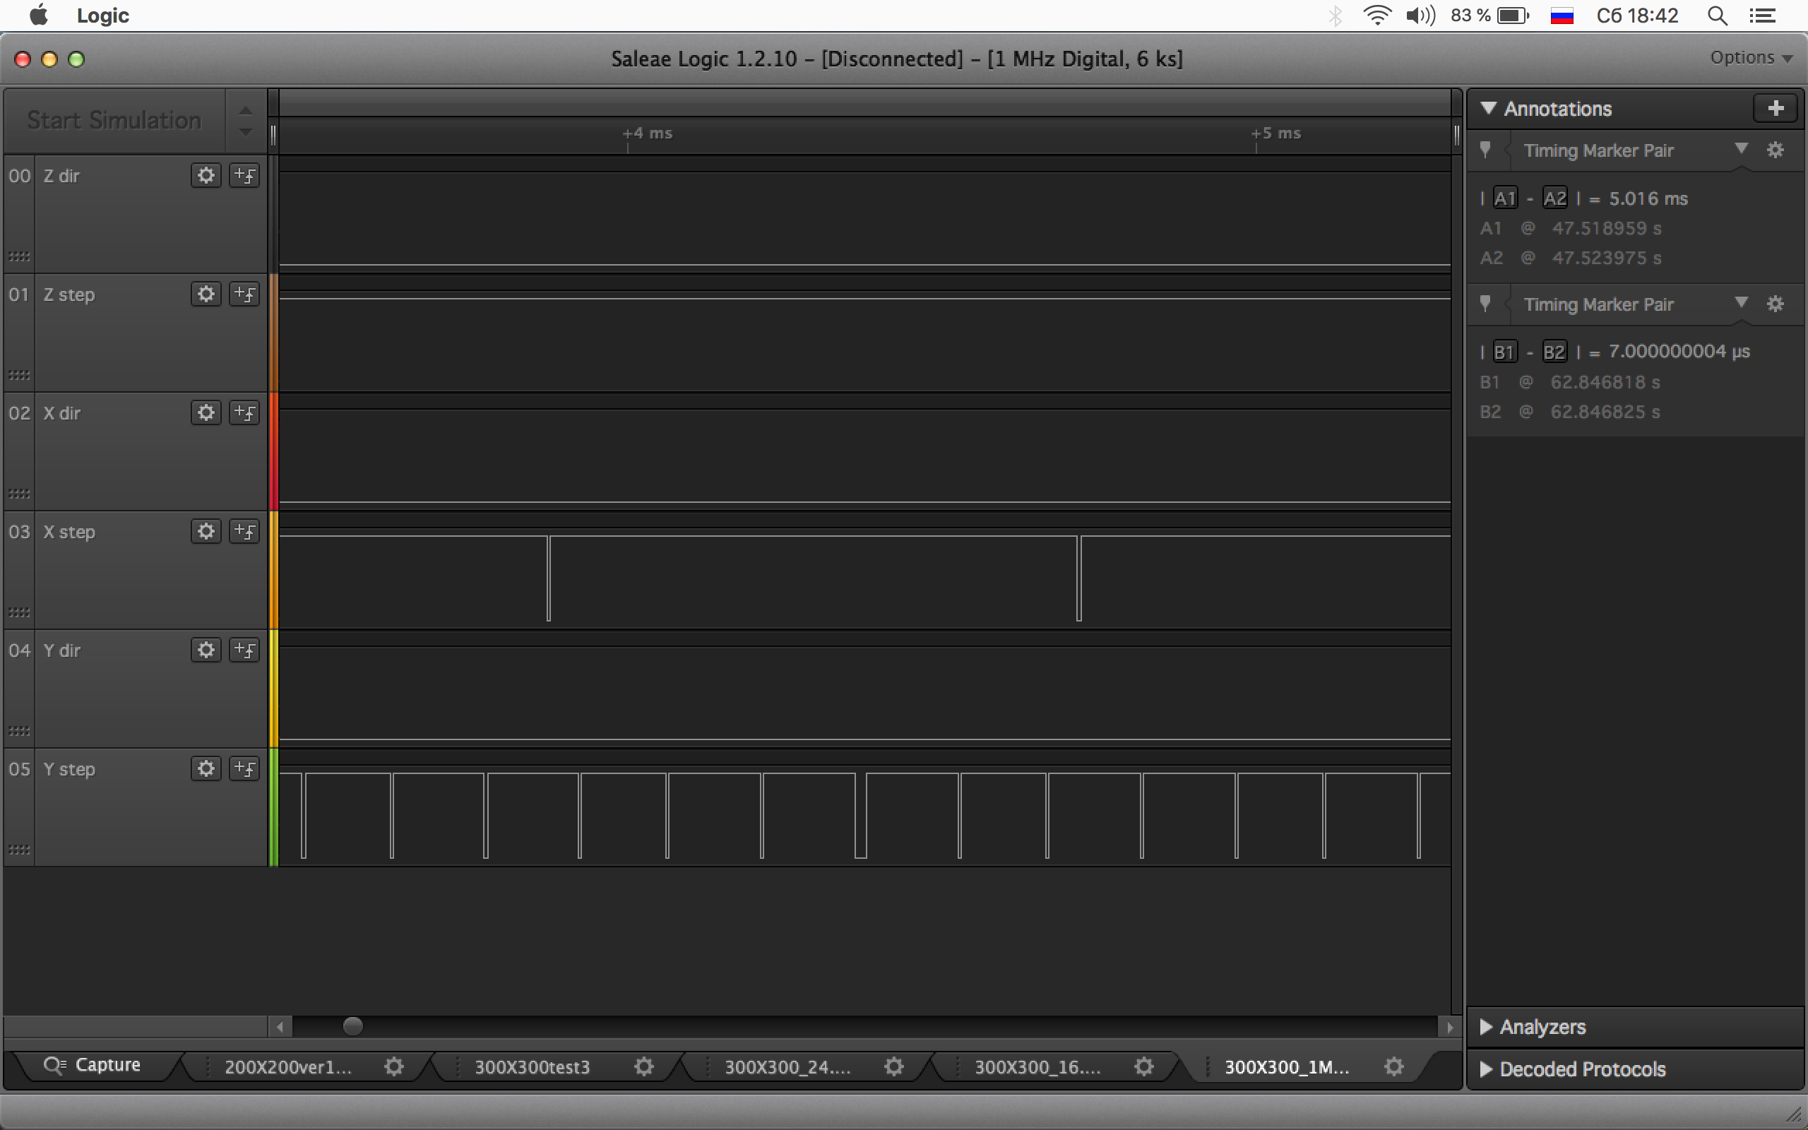This screenshot has height=1130, width=1808.
Task: Expand the Analyzers panel
Action: (1541, 1027)
